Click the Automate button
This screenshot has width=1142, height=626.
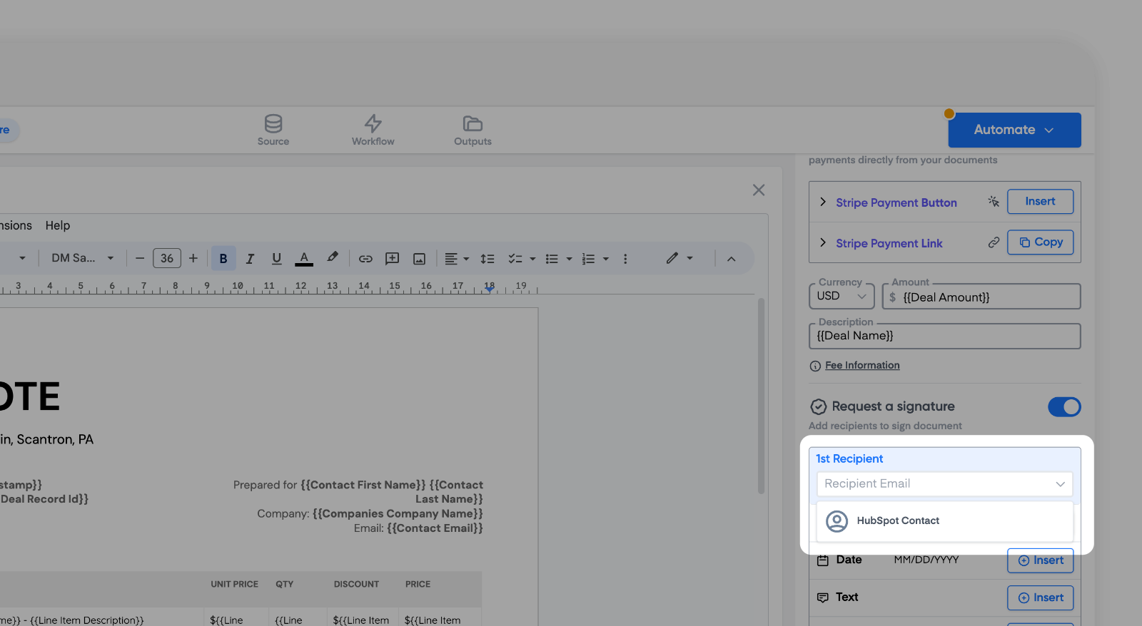[x=1014, y=130]
